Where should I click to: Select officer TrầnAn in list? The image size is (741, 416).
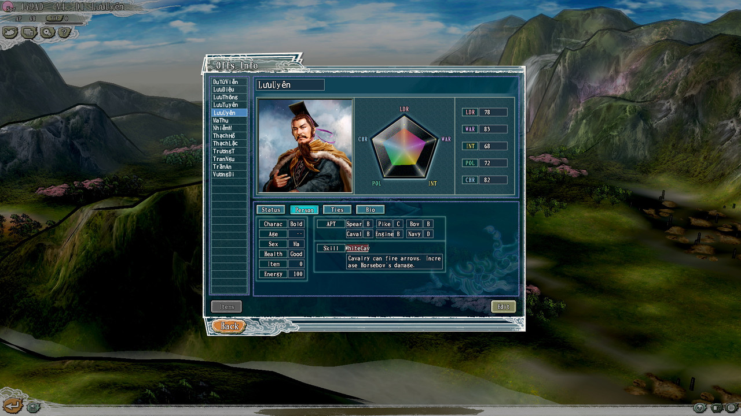point(229,166)
